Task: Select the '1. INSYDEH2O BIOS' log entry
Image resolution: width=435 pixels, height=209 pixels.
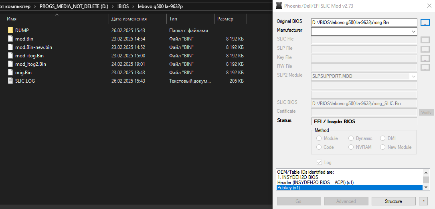Action: tap(350, 177)
